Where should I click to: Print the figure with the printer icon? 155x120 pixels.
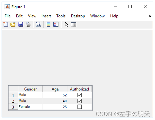(x=28, y=24)
